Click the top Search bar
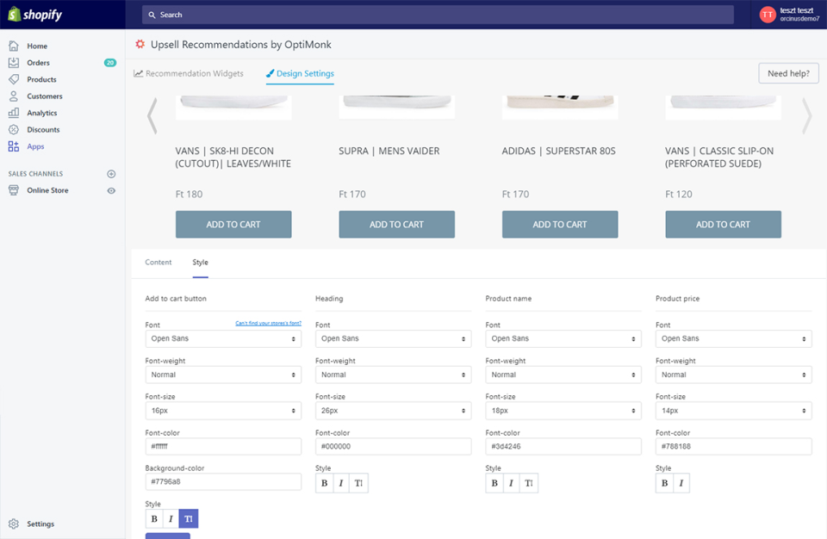Screen dimensions: 827x539 pyautogui.click(x=438, y=15)
